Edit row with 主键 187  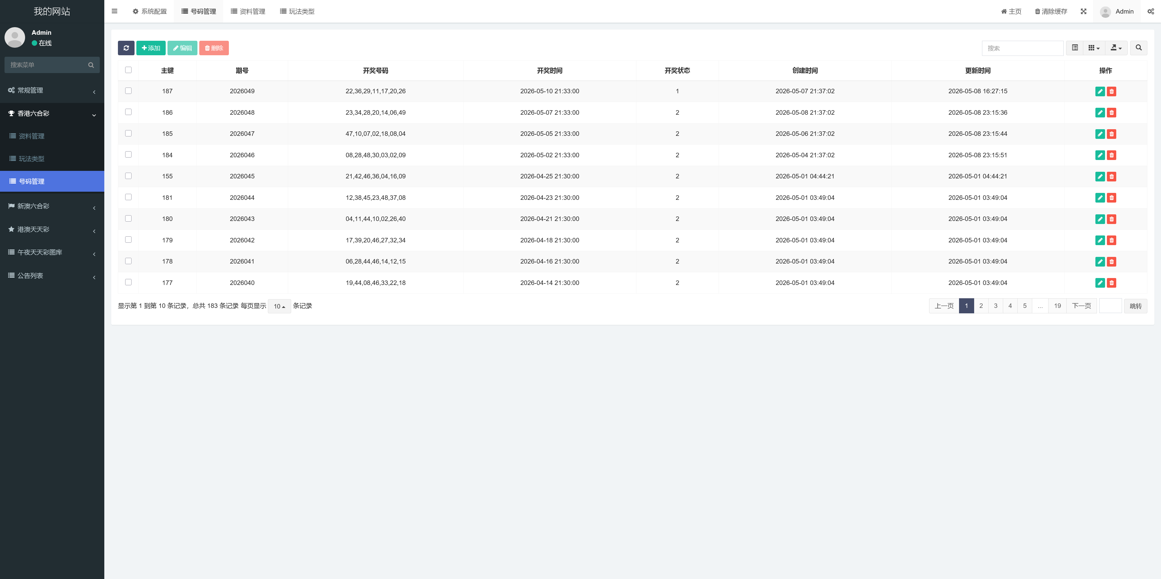[x=1100, y=91]
